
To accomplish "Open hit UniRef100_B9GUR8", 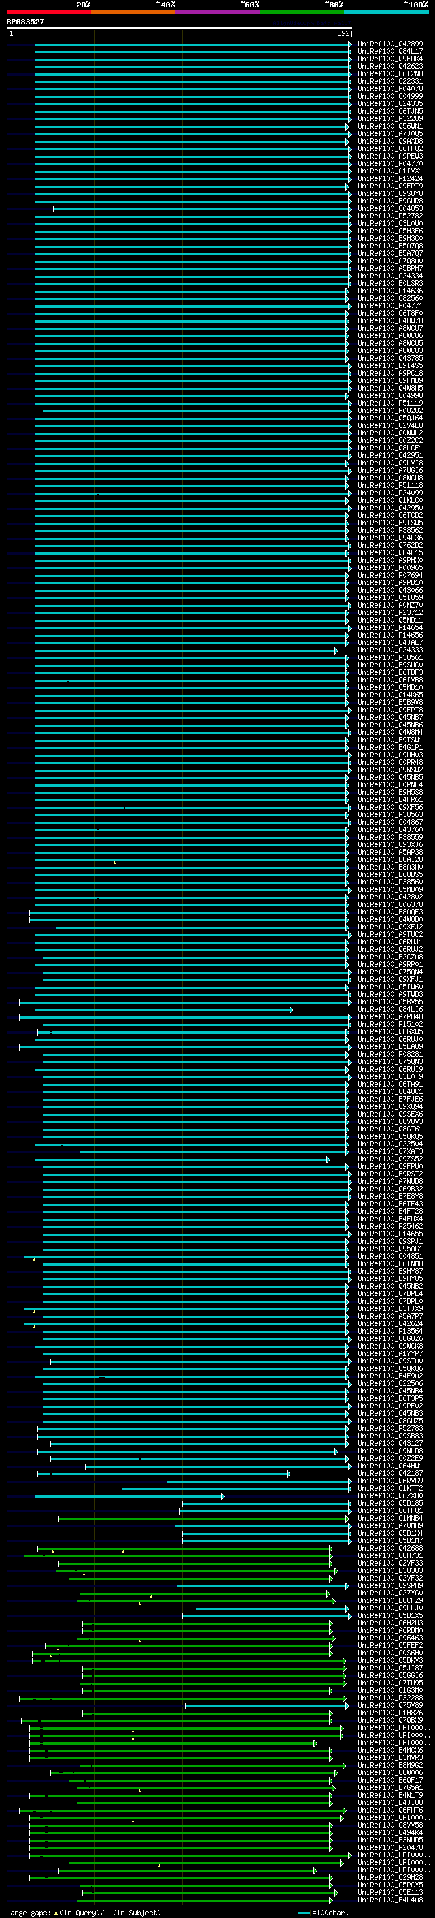I will pos(389,201).
